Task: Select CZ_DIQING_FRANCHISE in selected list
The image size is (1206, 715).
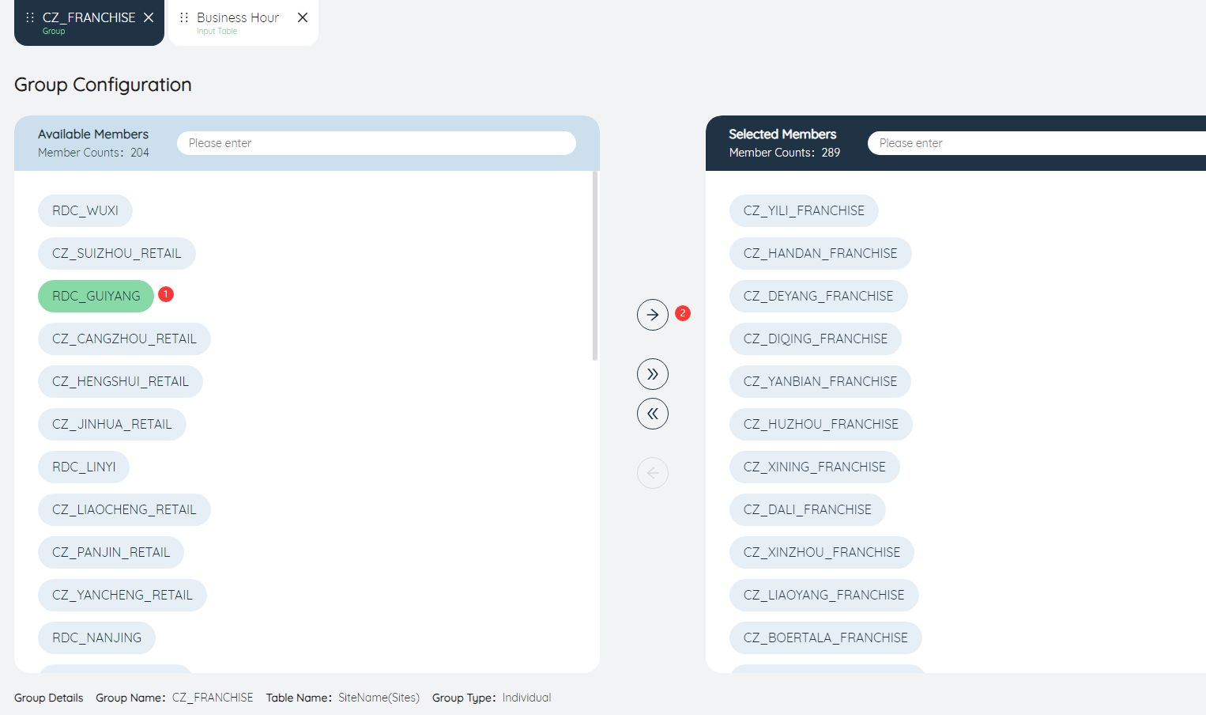Action: point(816,339)
